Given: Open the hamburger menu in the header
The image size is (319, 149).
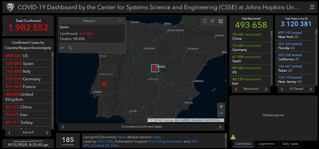Looking at the screenshot, I should (312, 7).
